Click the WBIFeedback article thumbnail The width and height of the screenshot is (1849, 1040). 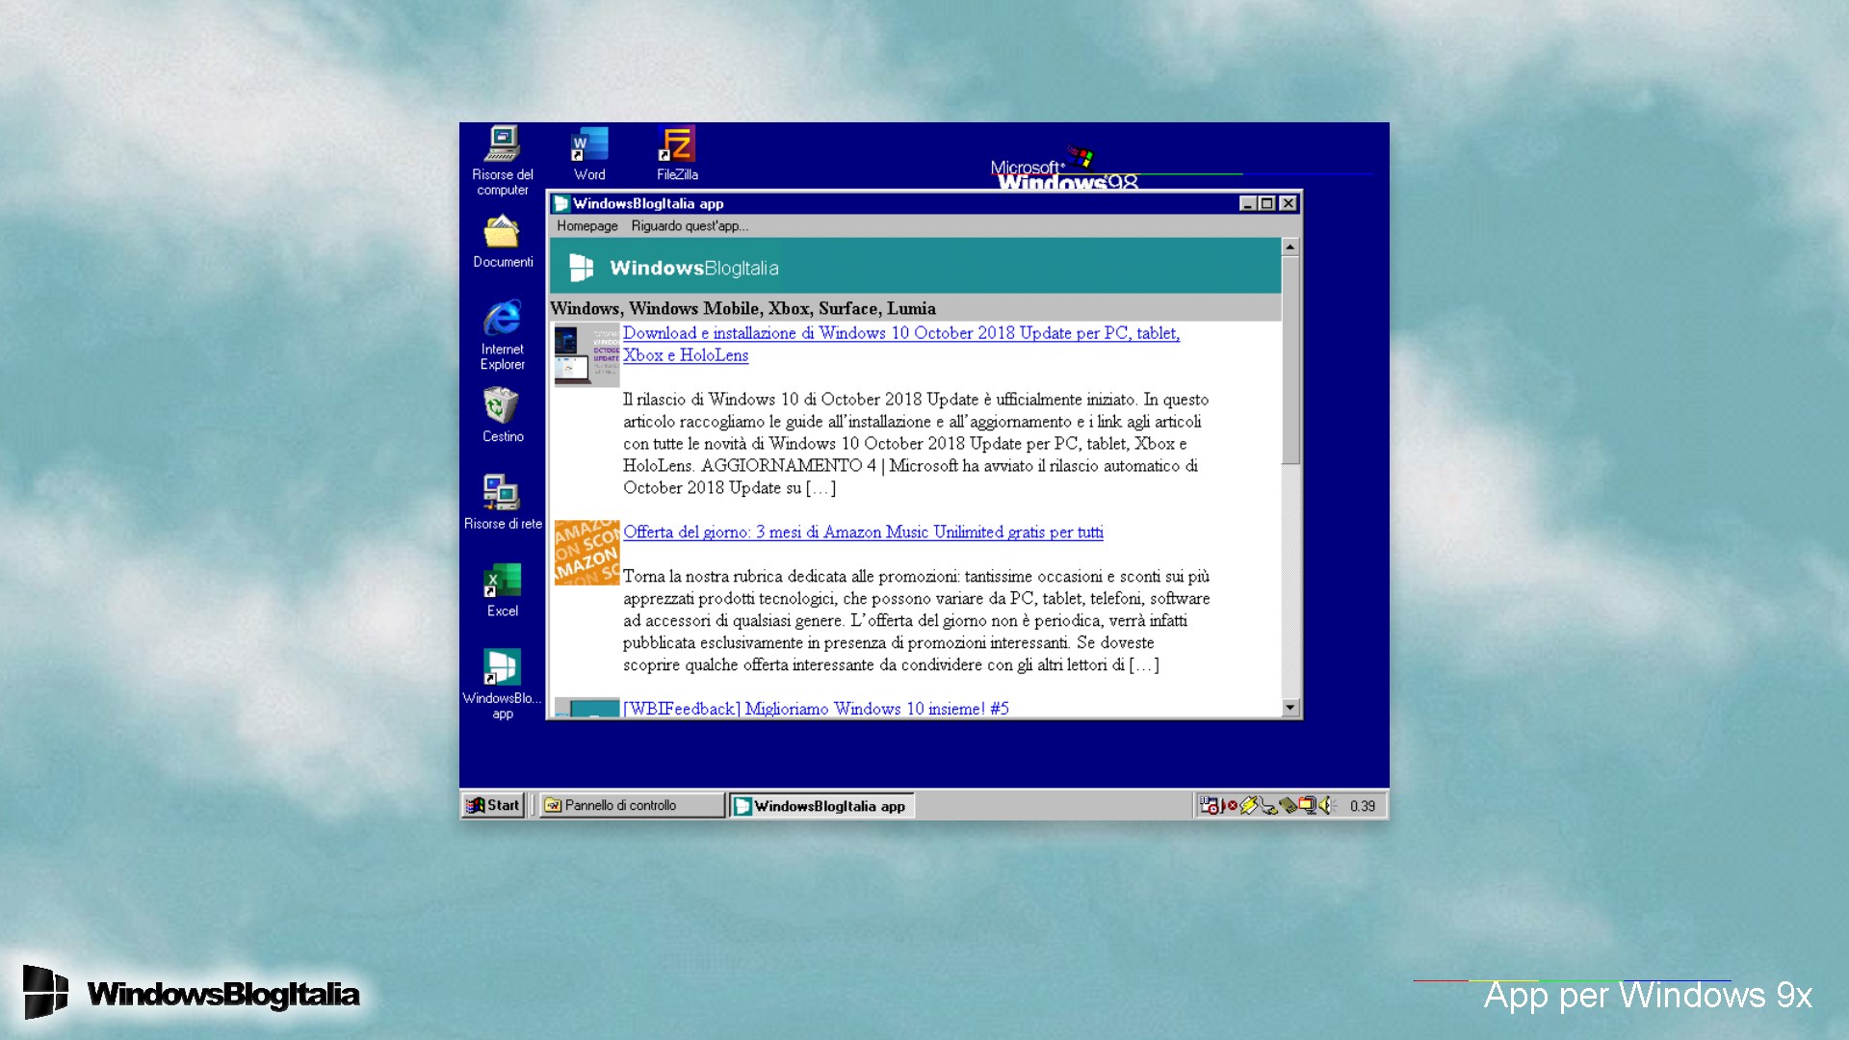pos(586,708)
